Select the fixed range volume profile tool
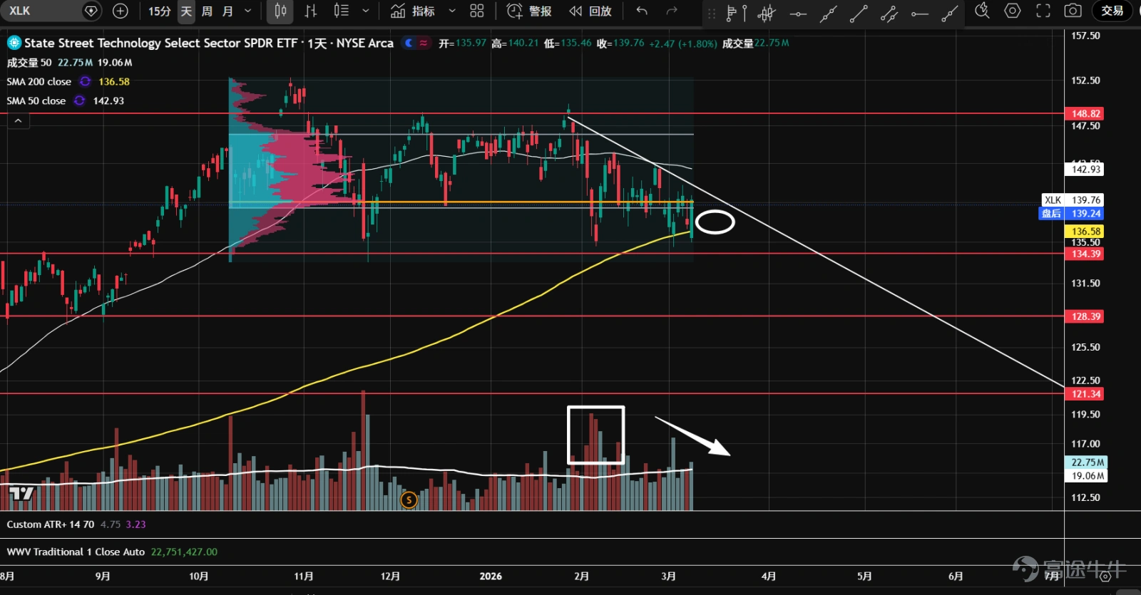 [x=736, y=12]
